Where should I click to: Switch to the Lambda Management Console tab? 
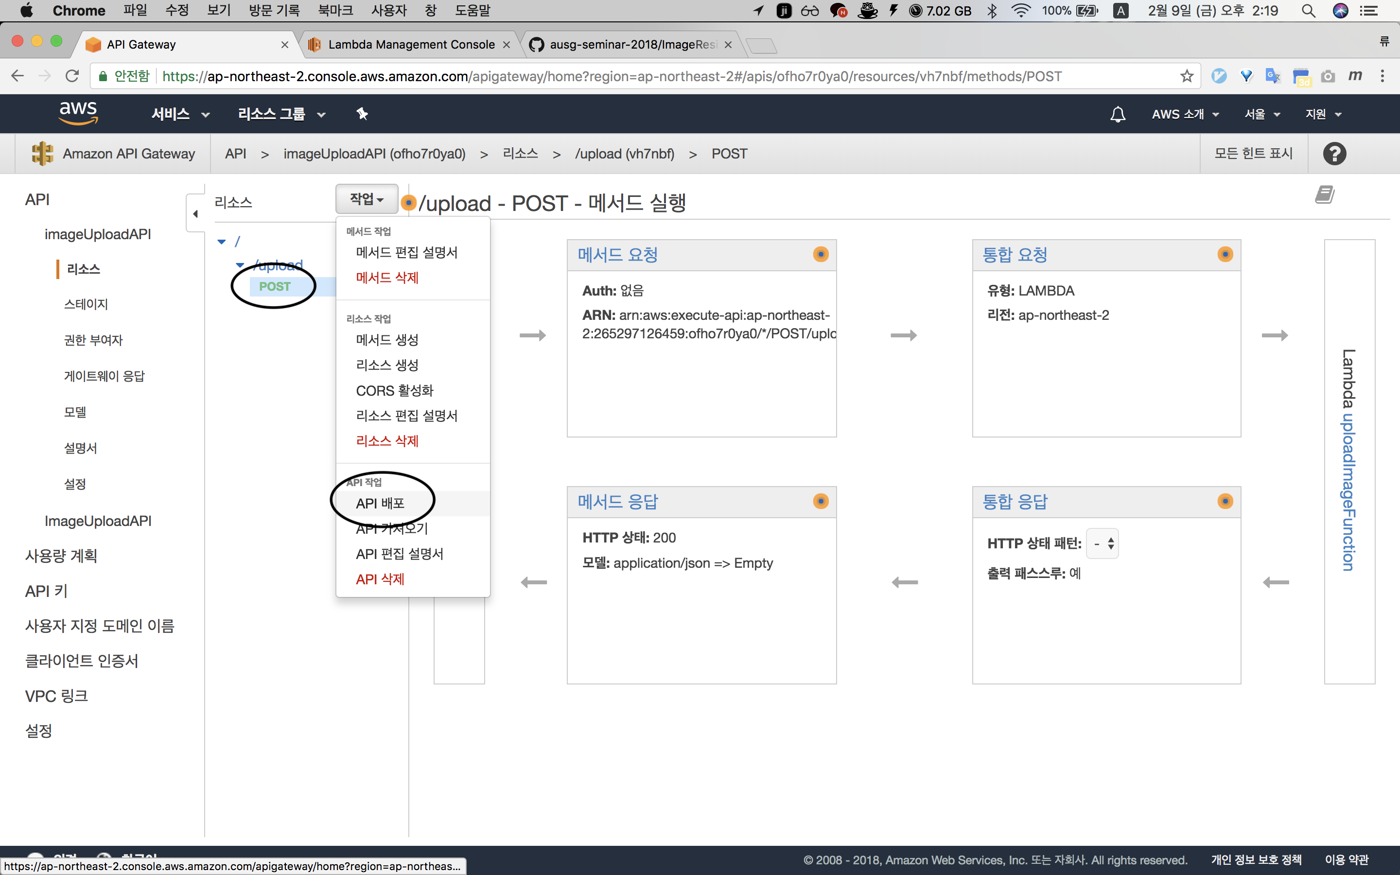click(x=411, y=45)
